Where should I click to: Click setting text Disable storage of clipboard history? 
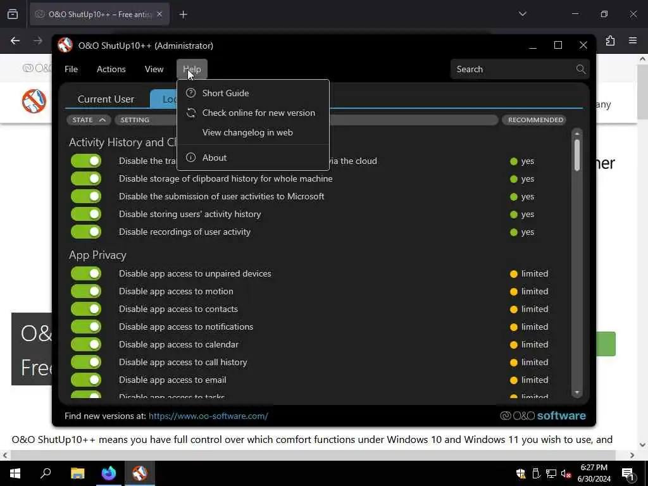(x=226, y=178)
